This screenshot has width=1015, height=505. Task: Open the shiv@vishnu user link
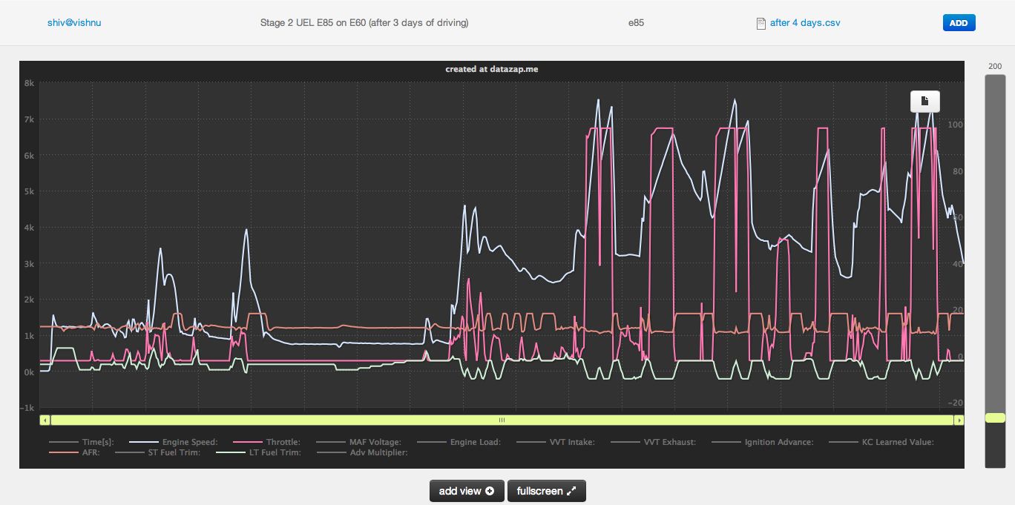[74, 23]
